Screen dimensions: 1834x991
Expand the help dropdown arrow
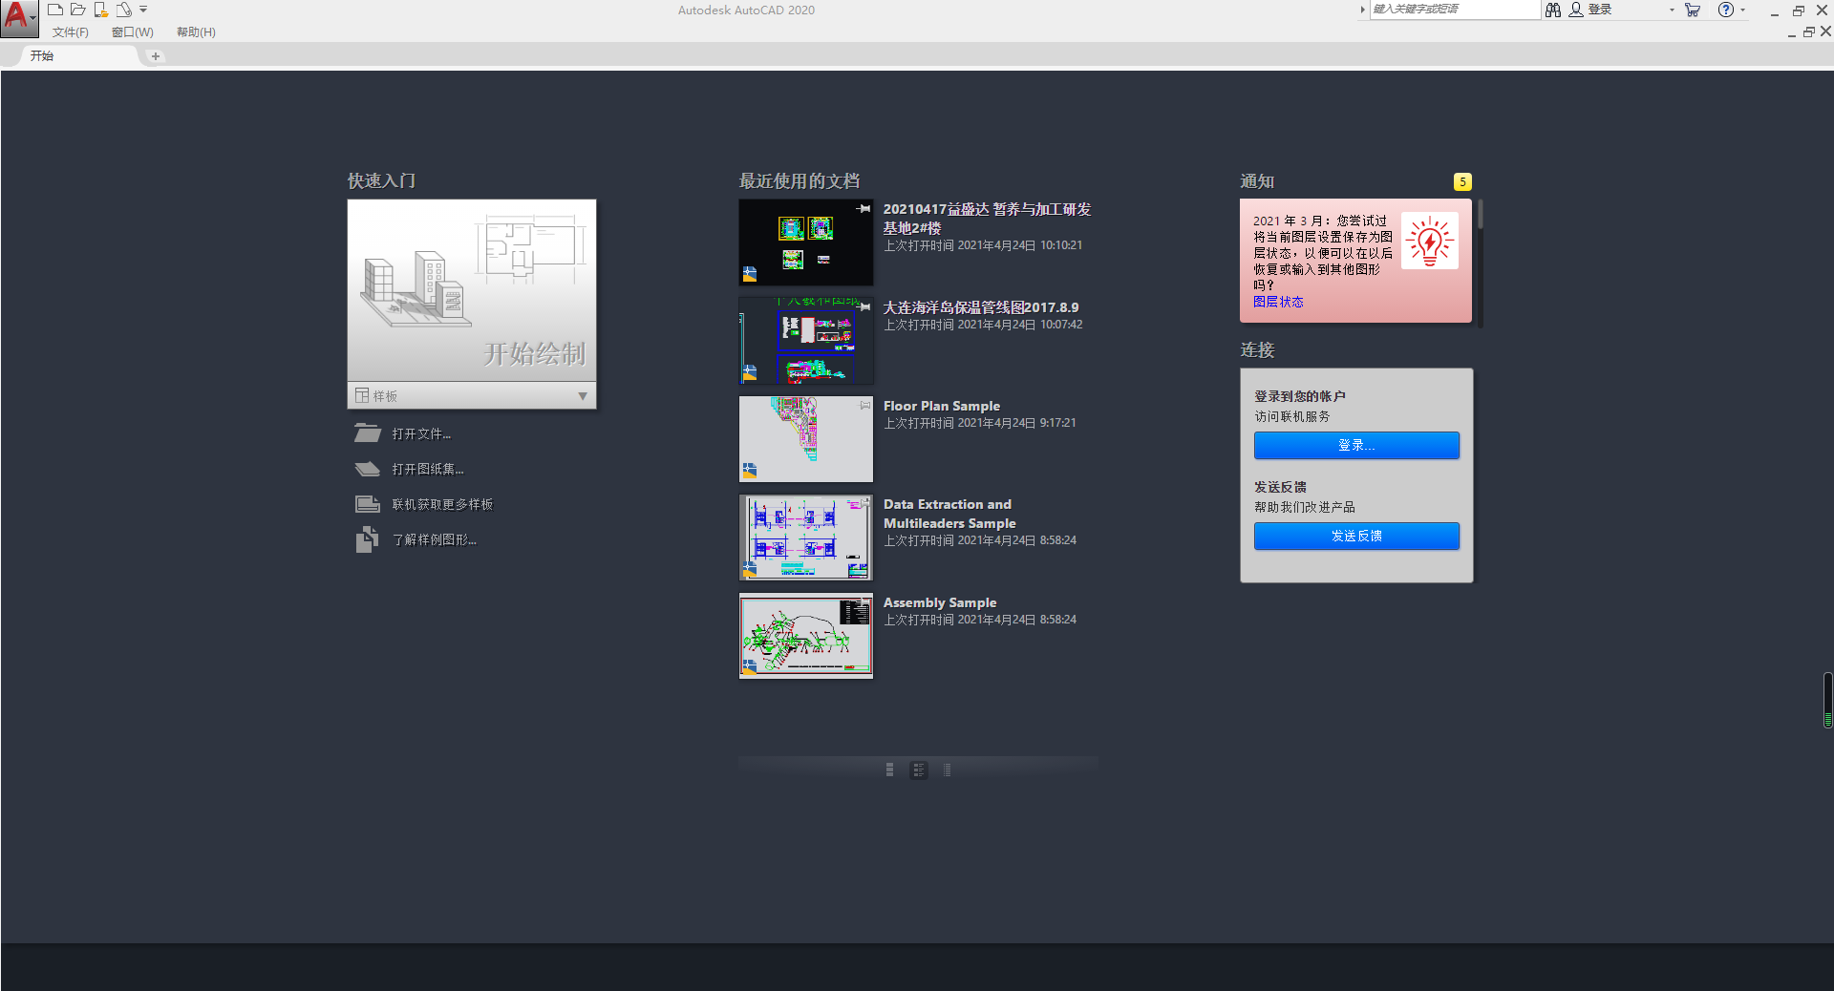[x=1743, y=10]
